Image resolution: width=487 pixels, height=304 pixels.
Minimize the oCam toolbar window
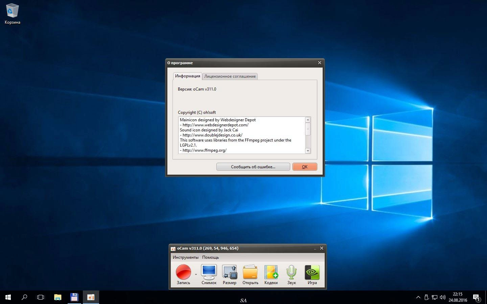315,248
